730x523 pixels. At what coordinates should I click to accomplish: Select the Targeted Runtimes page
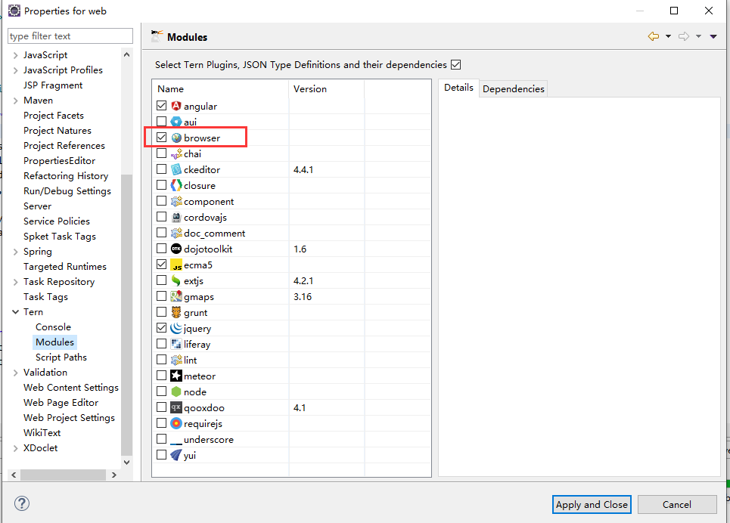pos(65,267)
